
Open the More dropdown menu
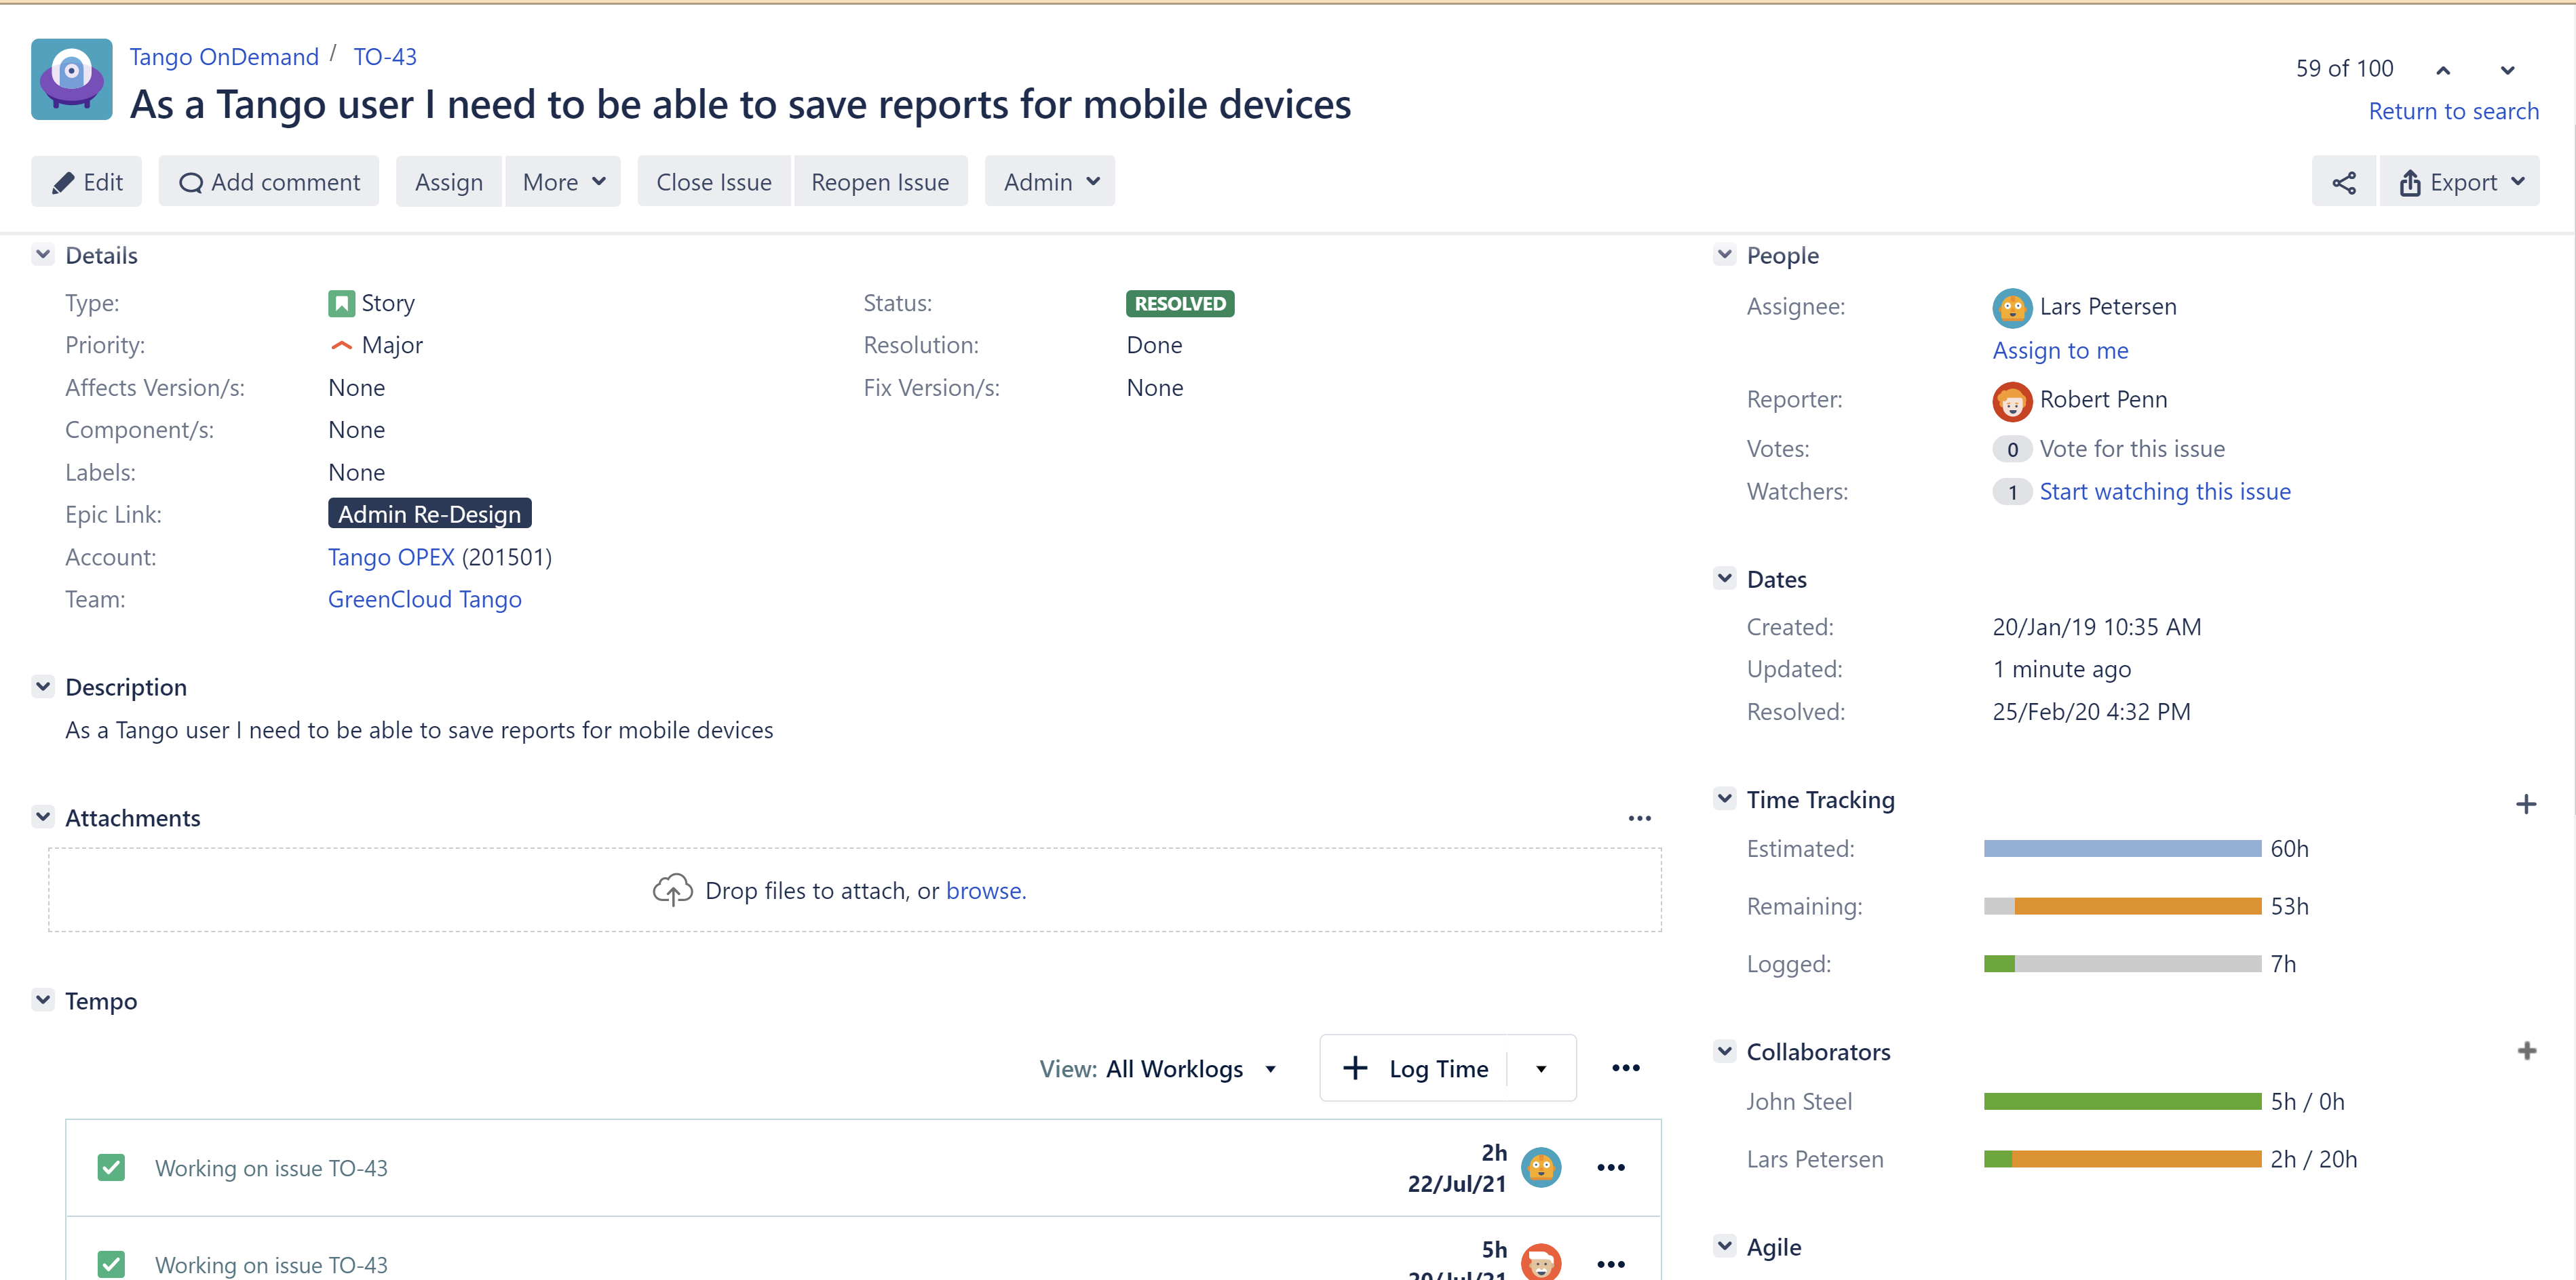563,182
